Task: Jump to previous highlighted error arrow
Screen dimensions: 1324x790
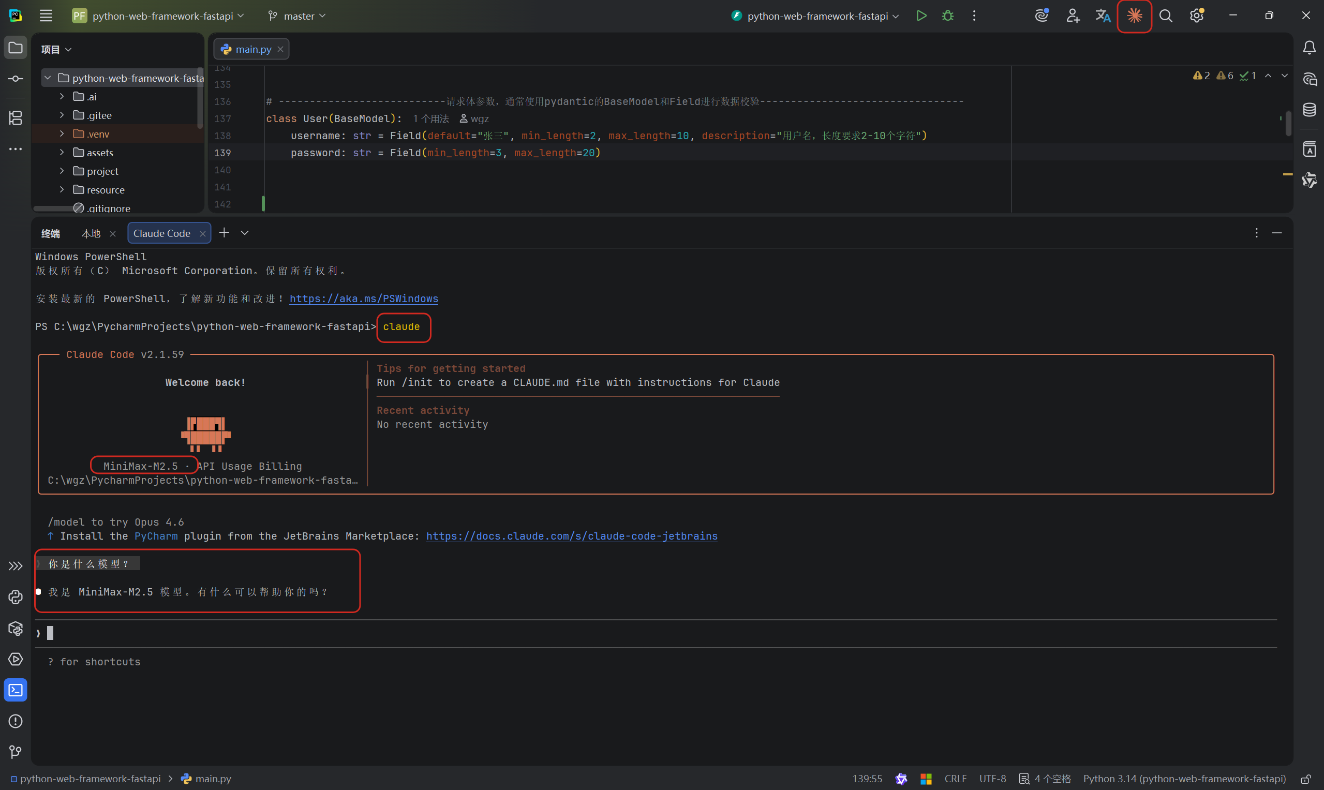Action: pyautogui.click(x=1269, y=76)
